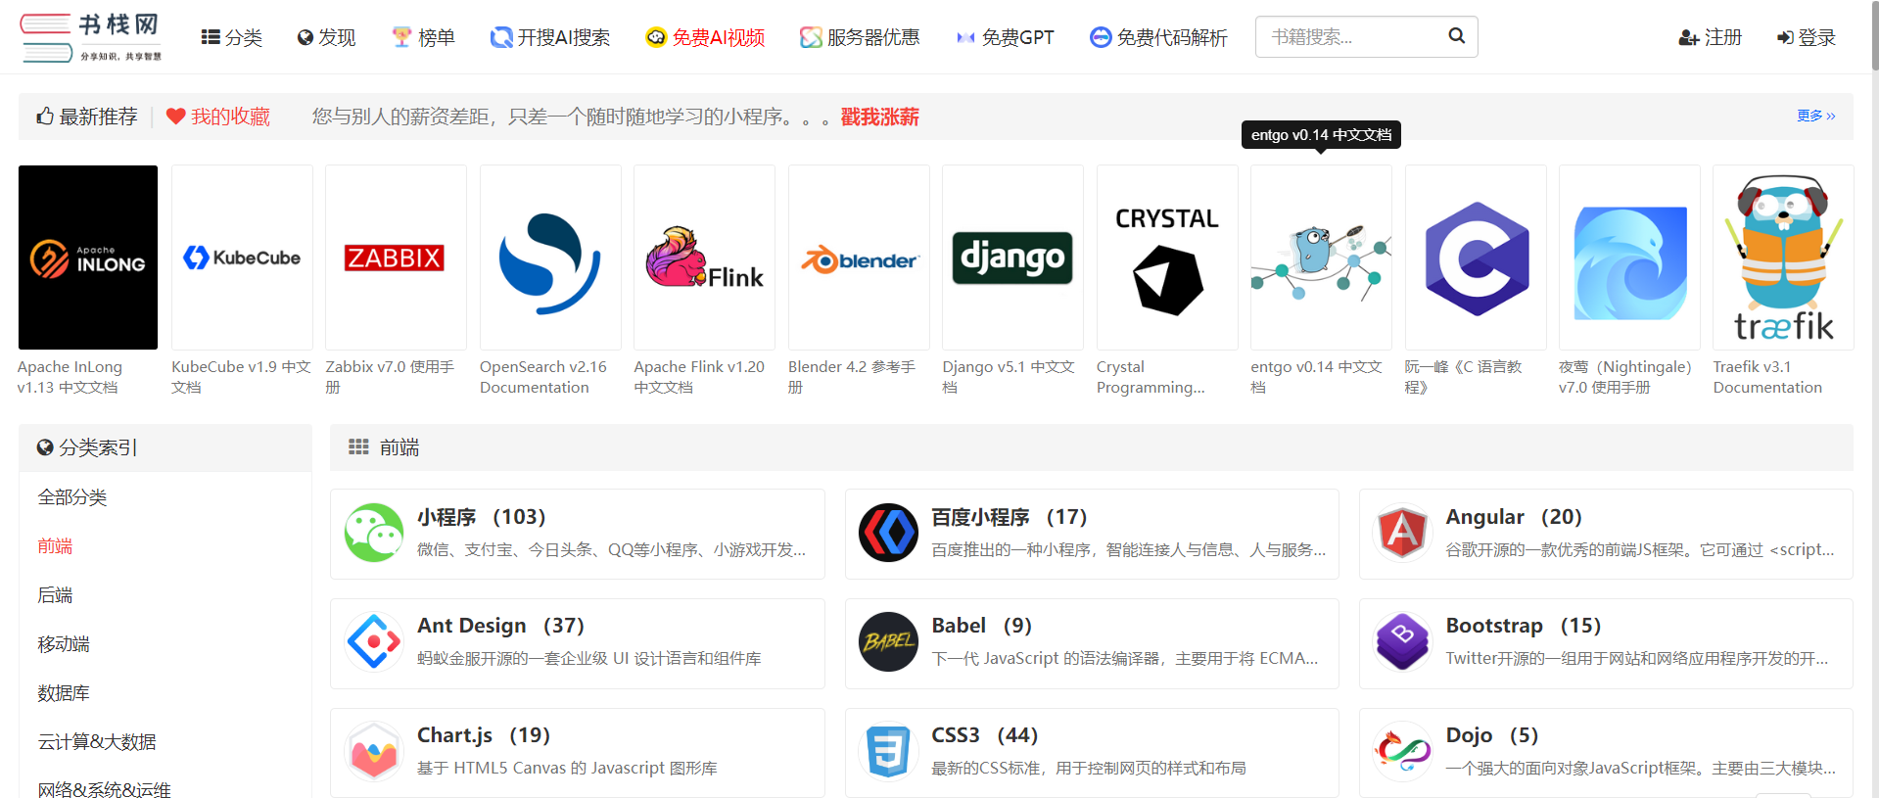This screenshot has width=1879, height=798.
Task: Click the Babel logo icon
Action: 888,642
